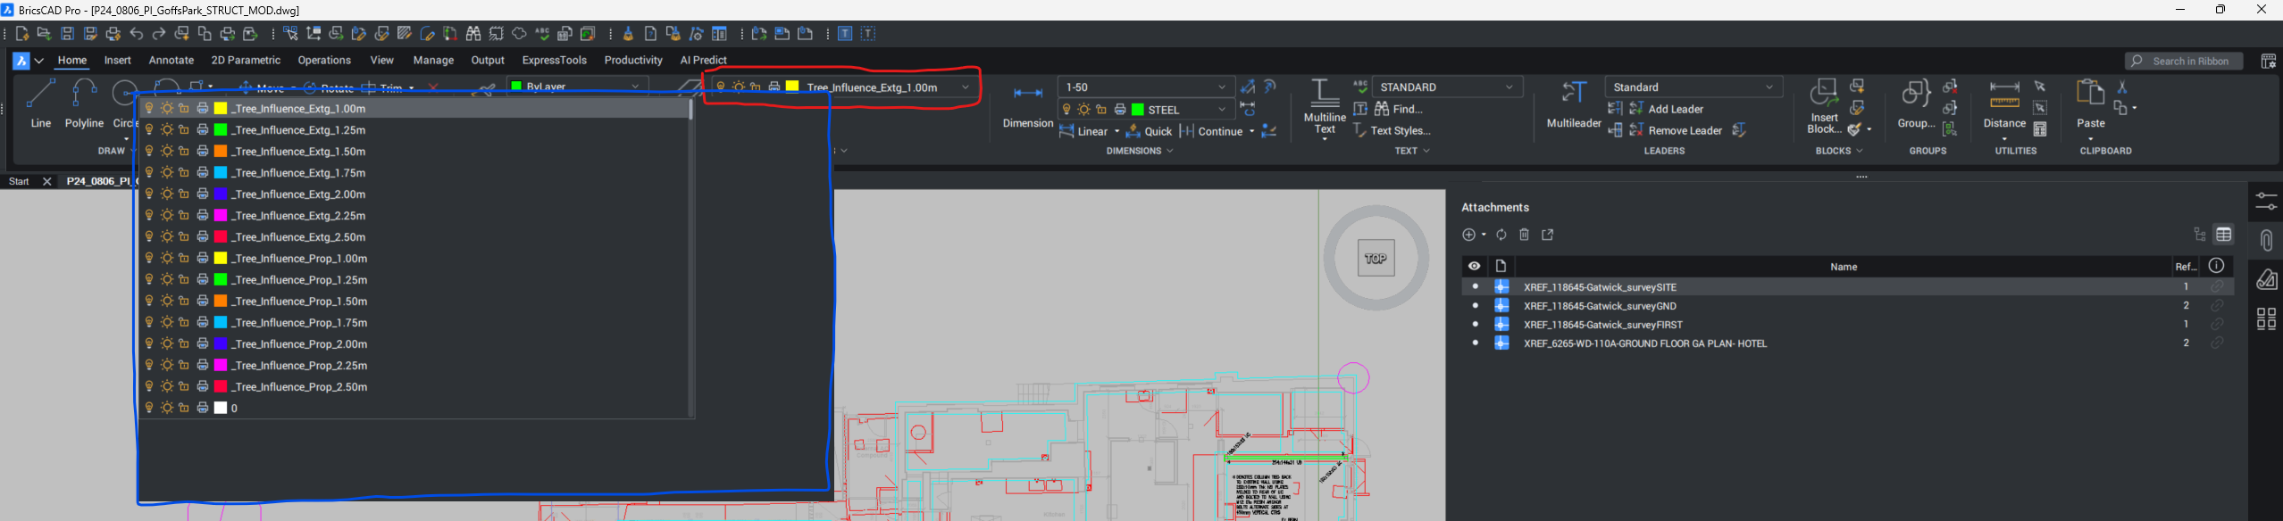
Task: Toggle freeze sun icon for _Tree_Influence_Prop_2.00m
Action: coord(167,344)
